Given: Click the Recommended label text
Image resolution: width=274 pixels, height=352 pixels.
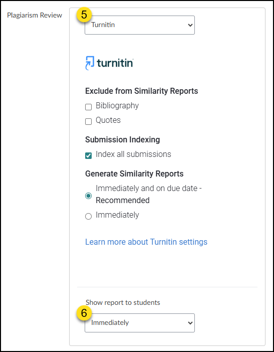Looking at the screenshot, I should tap(123, 200).
